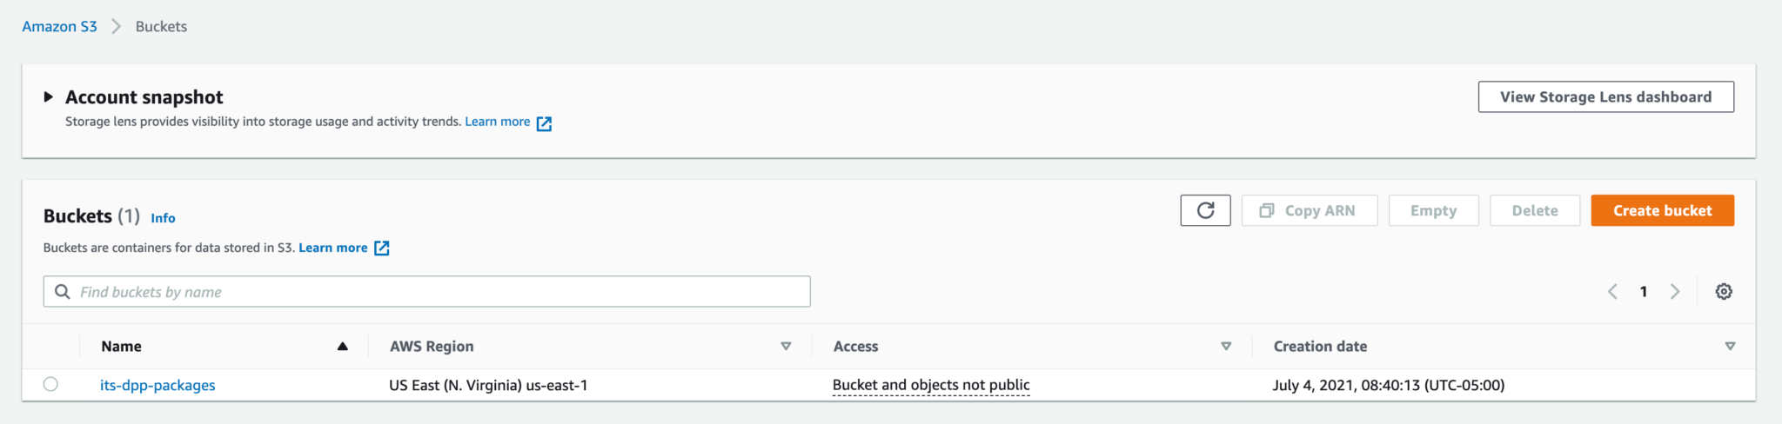Toggle Name column sort order arrow
Viewport: 1782px width, 424px height.
click(x=343, y=346)
